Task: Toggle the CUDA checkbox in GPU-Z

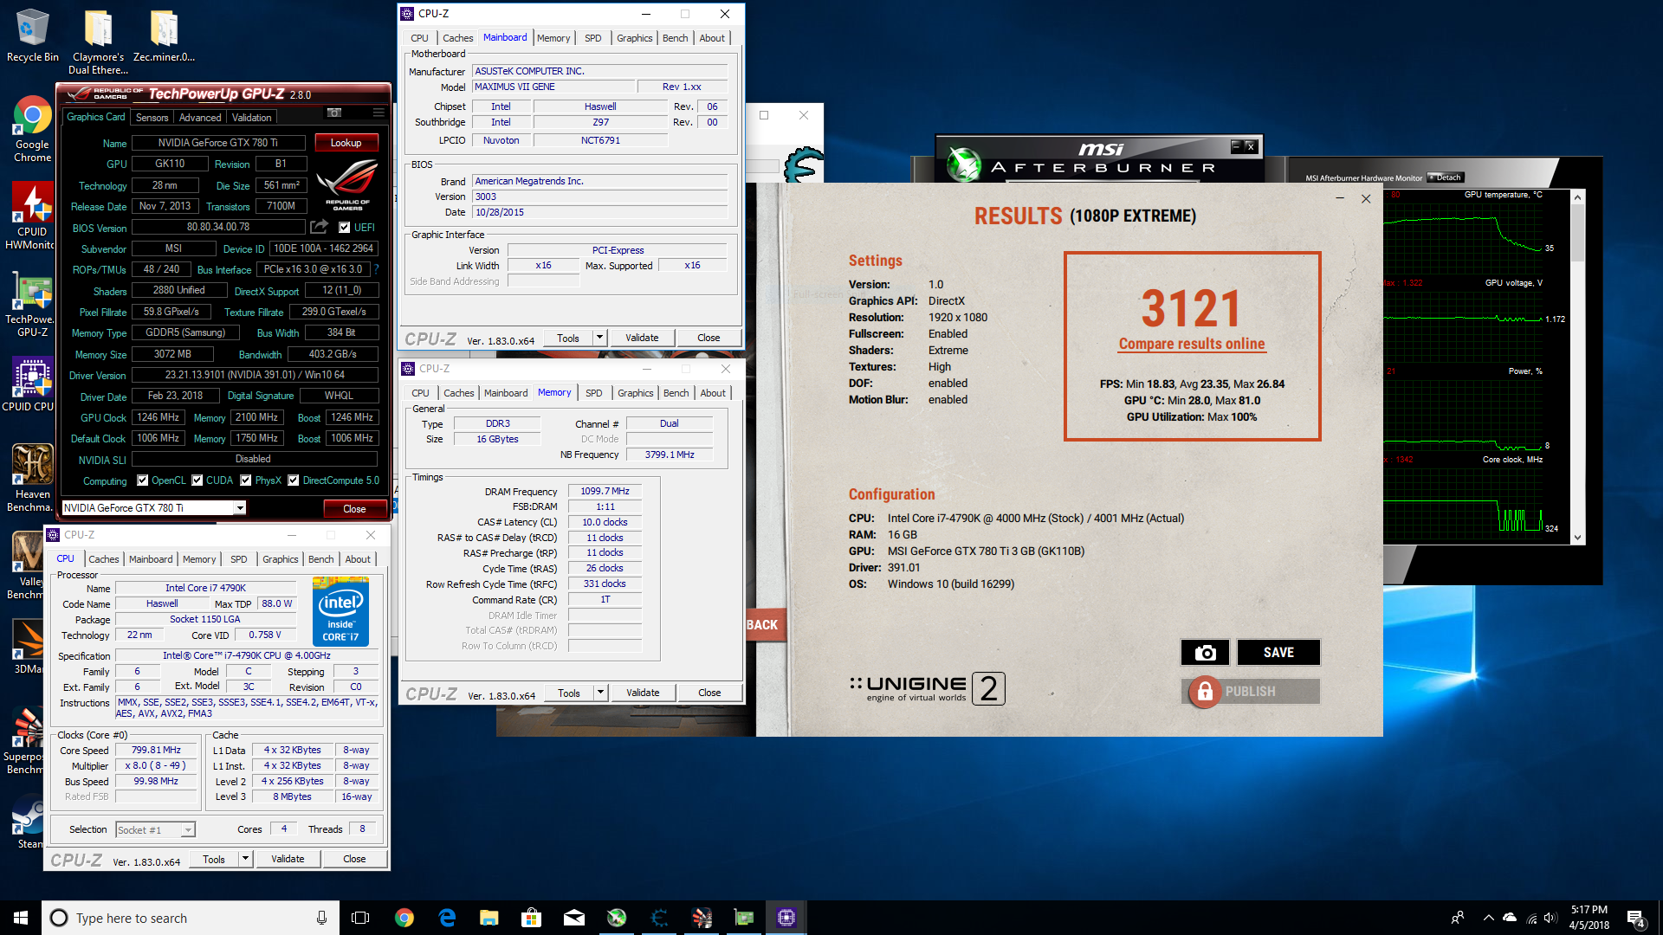Action: click(x=197, y=480)
